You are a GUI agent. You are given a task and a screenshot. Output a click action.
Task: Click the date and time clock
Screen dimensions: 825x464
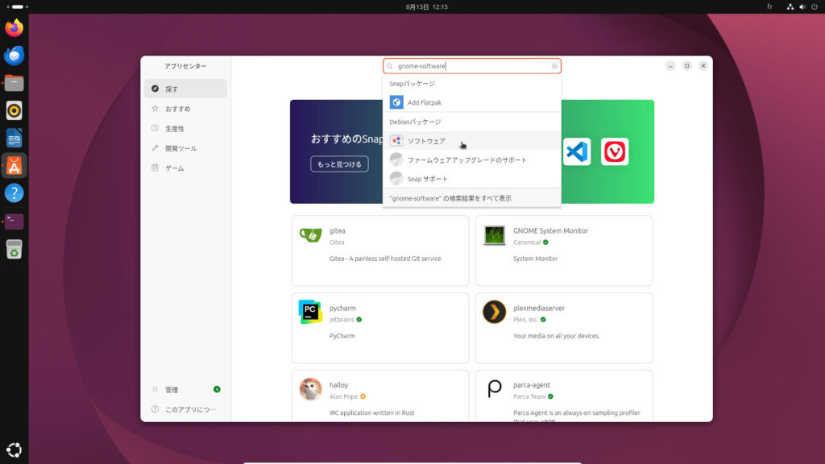click(x=427, y=6)
